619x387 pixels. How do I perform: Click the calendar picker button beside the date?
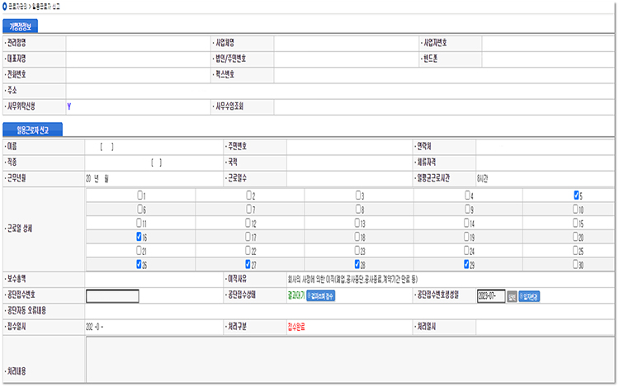pyautogui.click(x=512, y=296)
